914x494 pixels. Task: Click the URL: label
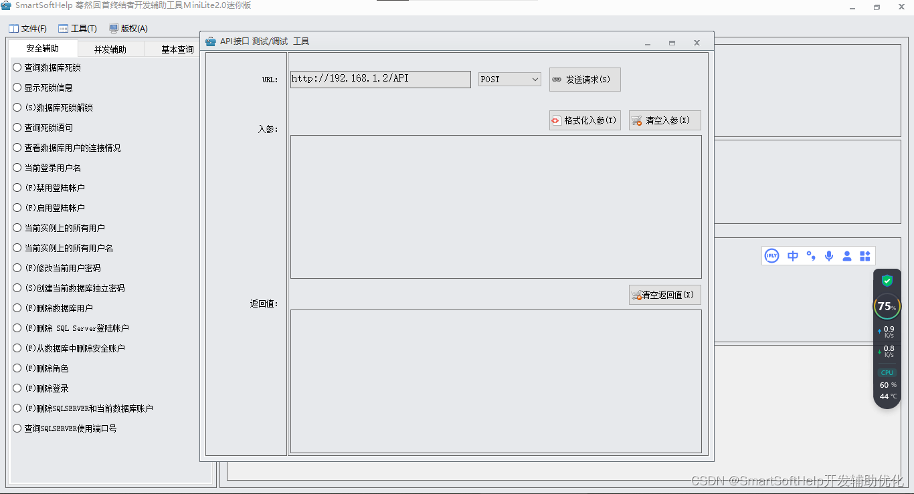click(x=270, y=80)
